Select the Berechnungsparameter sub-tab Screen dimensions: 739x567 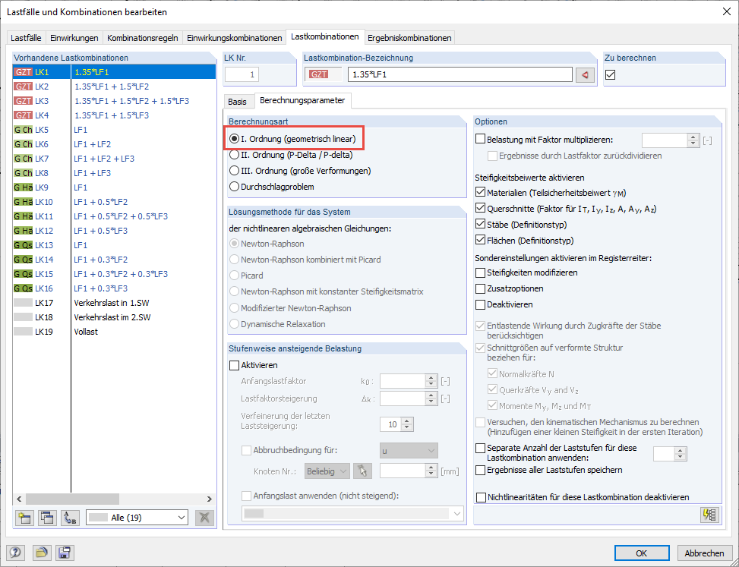pyautogui.click(x=302, y=100)
